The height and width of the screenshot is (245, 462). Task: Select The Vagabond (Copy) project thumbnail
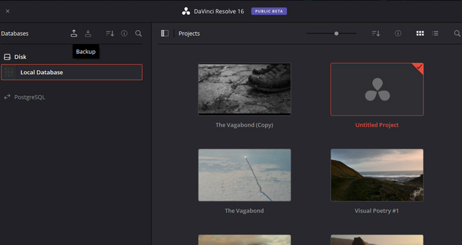pos(244,89)
